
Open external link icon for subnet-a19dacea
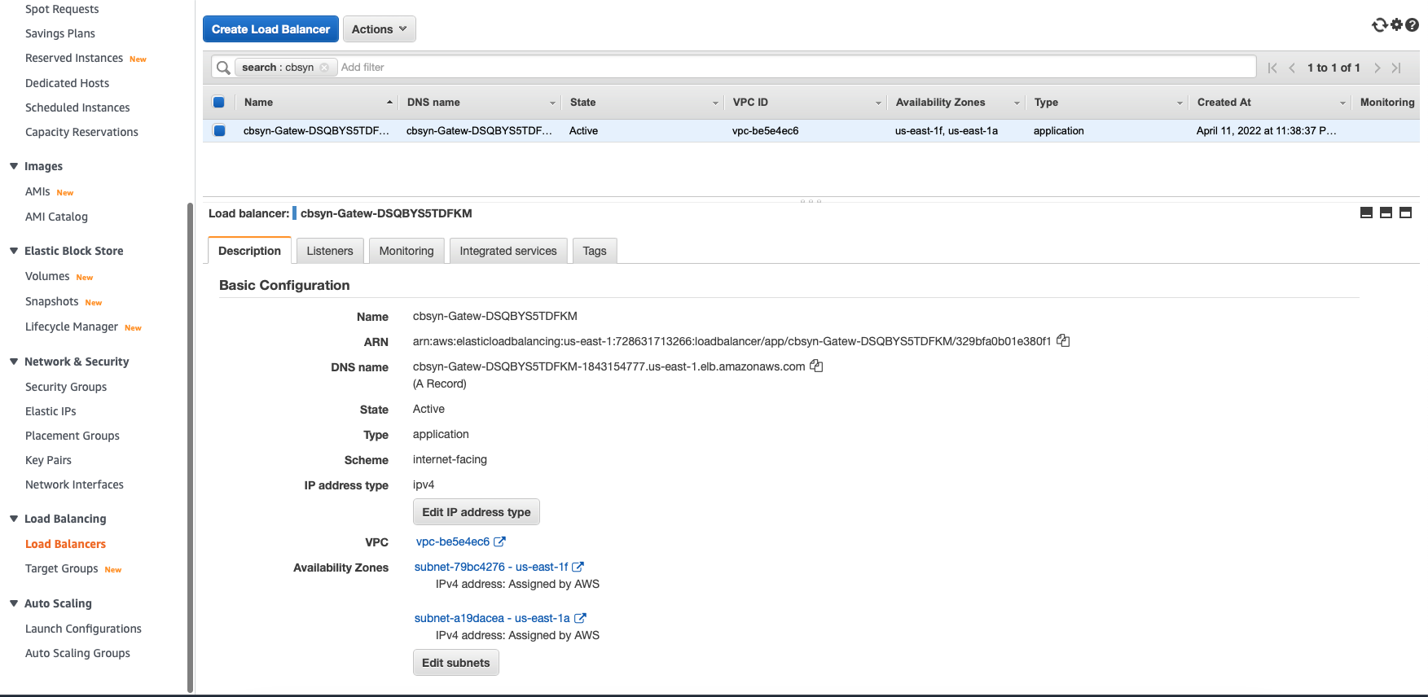(x=580, y=618)
